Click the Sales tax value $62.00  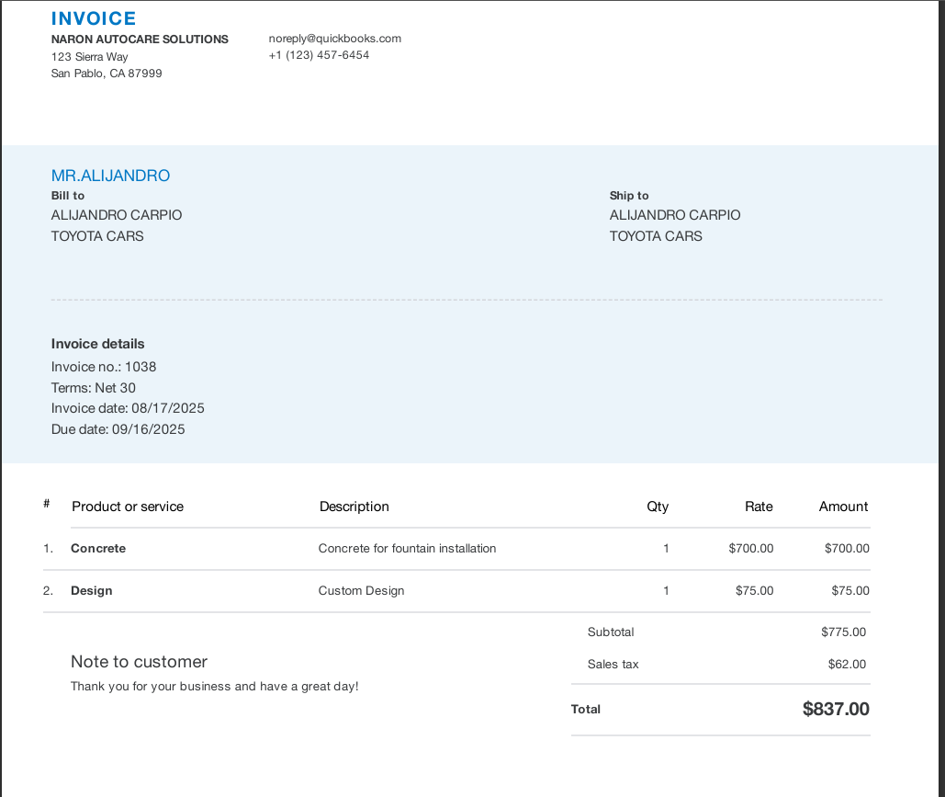point(846,664)
